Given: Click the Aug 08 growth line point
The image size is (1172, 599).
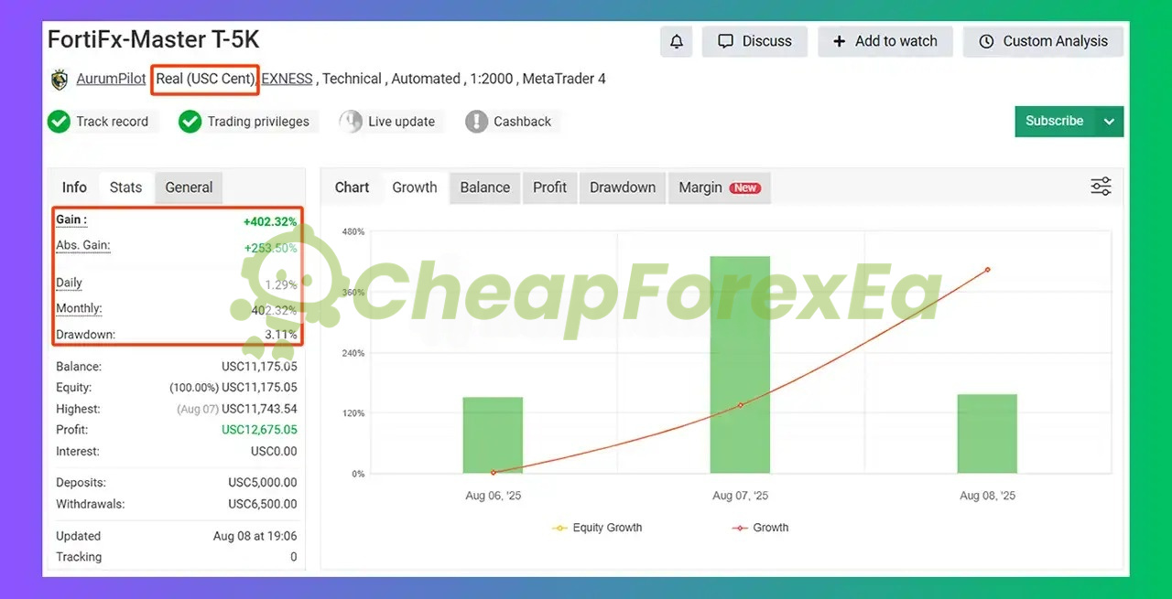Looking at the screenshot, I should click(987, 270).
